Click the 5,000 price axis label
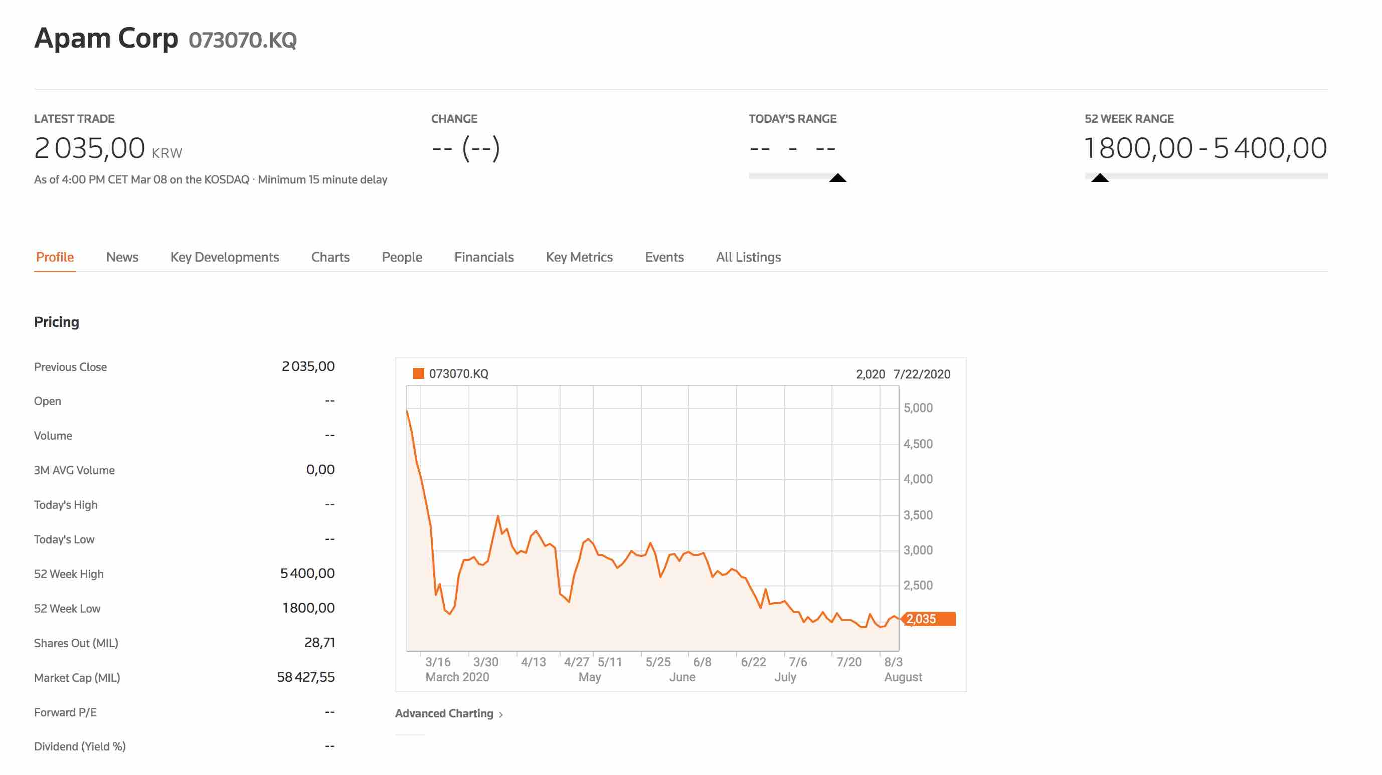This screenshot has width=1382, height=775. 918,408
